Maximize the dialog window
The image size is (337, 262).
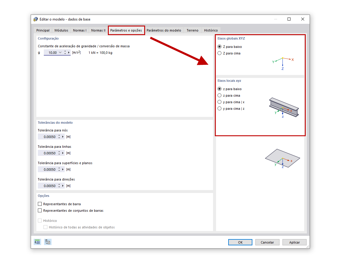(289, 19)
